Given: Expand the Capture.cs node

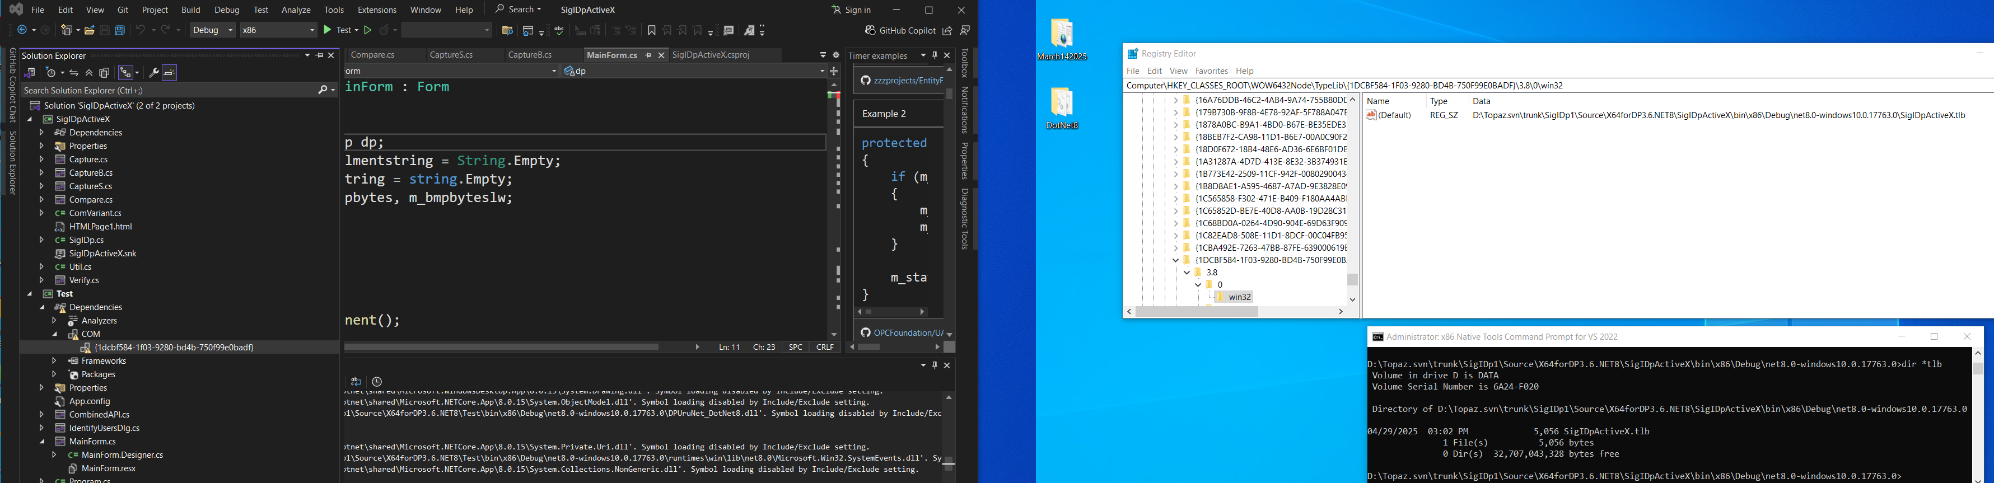Looking at the screenshot, I should (x=42, y=160).
